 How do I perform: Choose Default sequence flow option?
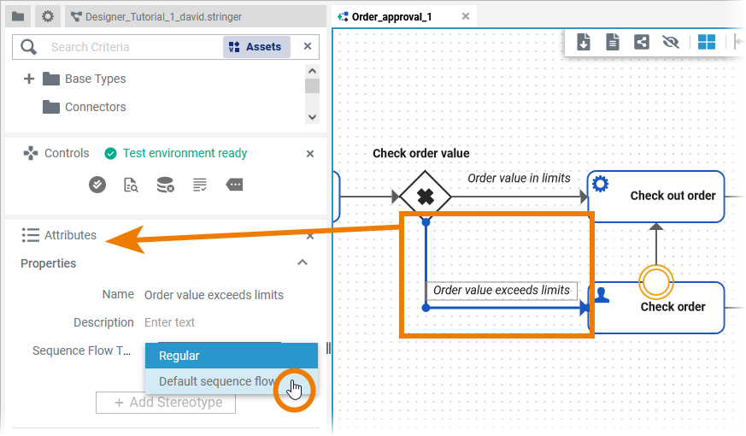tap(232, 381)
